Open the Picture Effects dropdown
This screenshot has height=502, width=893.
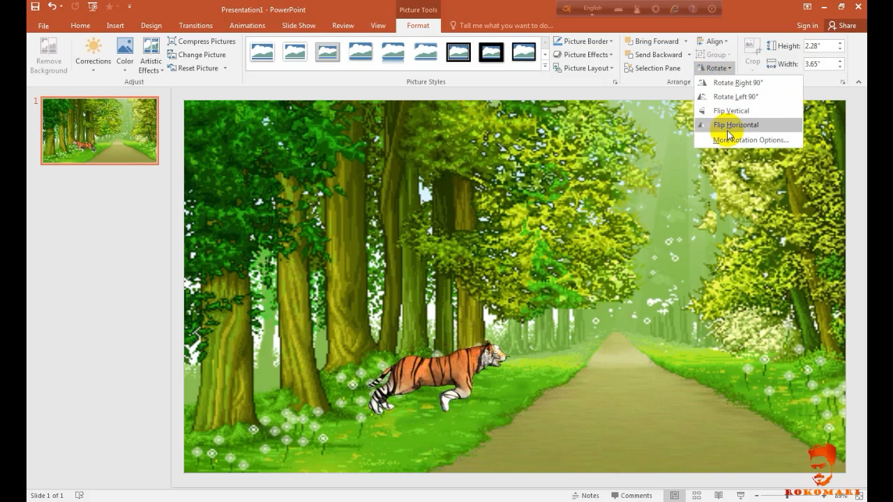[583, 54]
